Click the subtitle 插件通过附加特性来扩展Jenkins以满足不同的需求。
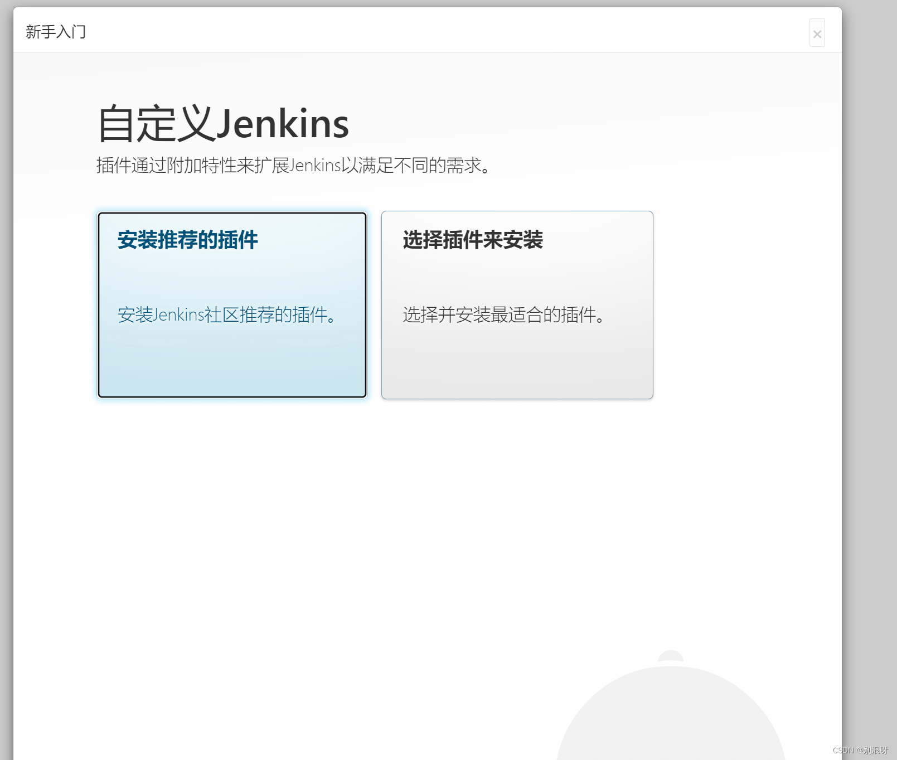 [x=293, y=166]
